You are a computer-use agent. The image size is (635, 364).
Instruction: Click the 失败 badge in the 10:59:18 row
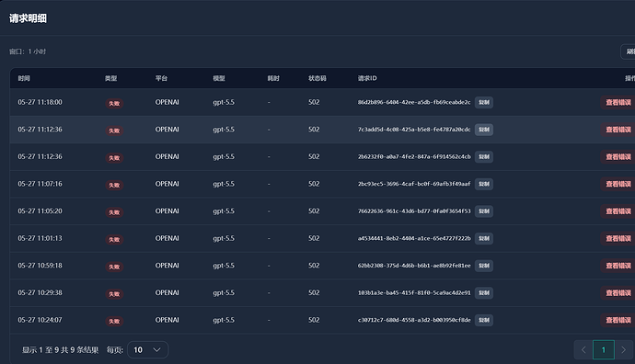click(114, 267)
